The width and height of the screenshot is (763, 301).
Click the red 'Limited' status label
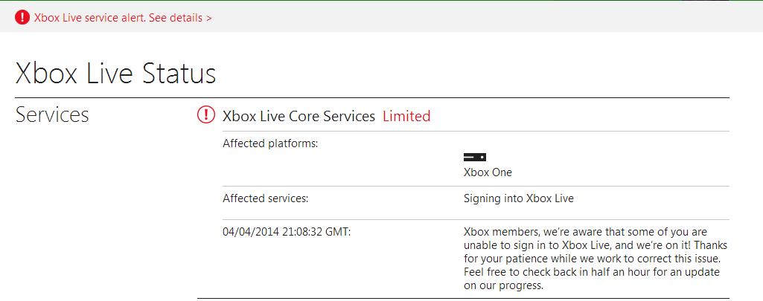coord(406,116)
